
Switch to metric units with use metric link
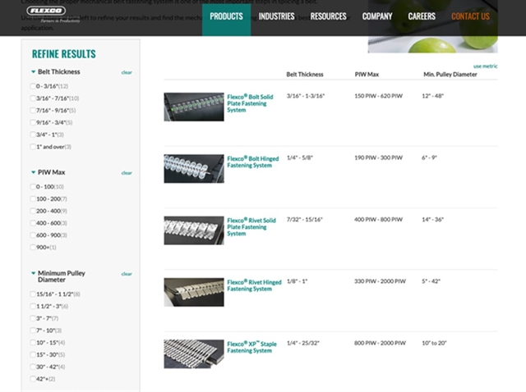pyautogui.click(x=485, y=66)
